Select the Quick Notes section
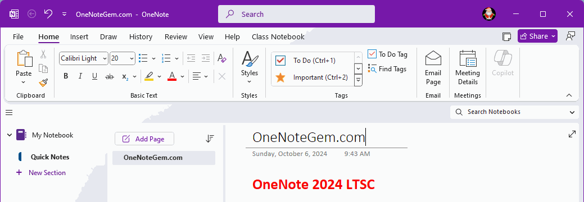Viewport: 584px width, 202px height. 50,157
